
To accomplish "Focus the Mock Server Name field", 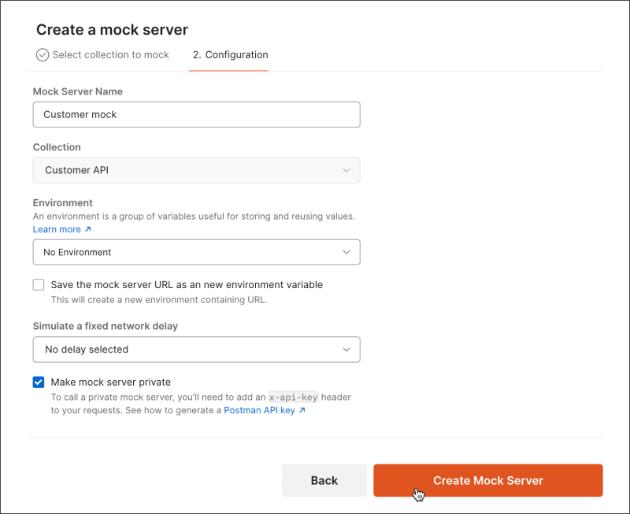I will pyautogui.click(x=196, y=114).
